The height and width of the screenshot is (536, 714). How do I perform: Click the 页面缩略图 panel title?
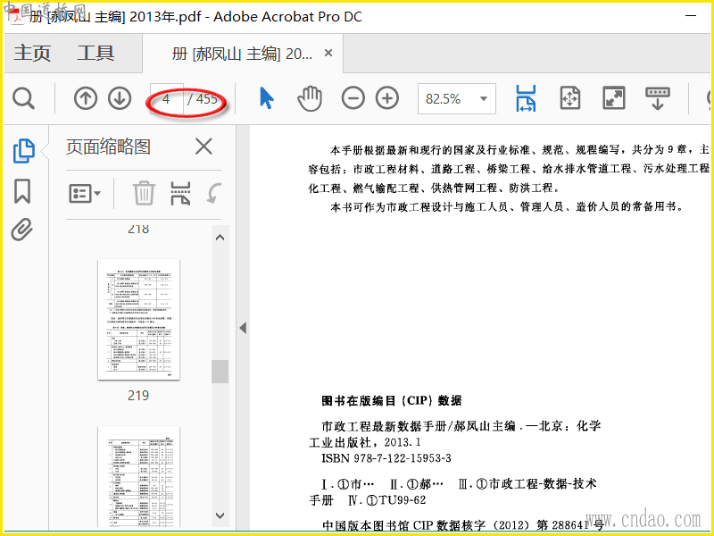click(108, 147)
